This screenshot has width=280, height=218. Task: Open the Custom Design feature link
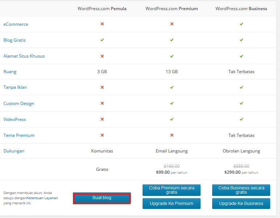pyautogui.click(x=18, y=104)
